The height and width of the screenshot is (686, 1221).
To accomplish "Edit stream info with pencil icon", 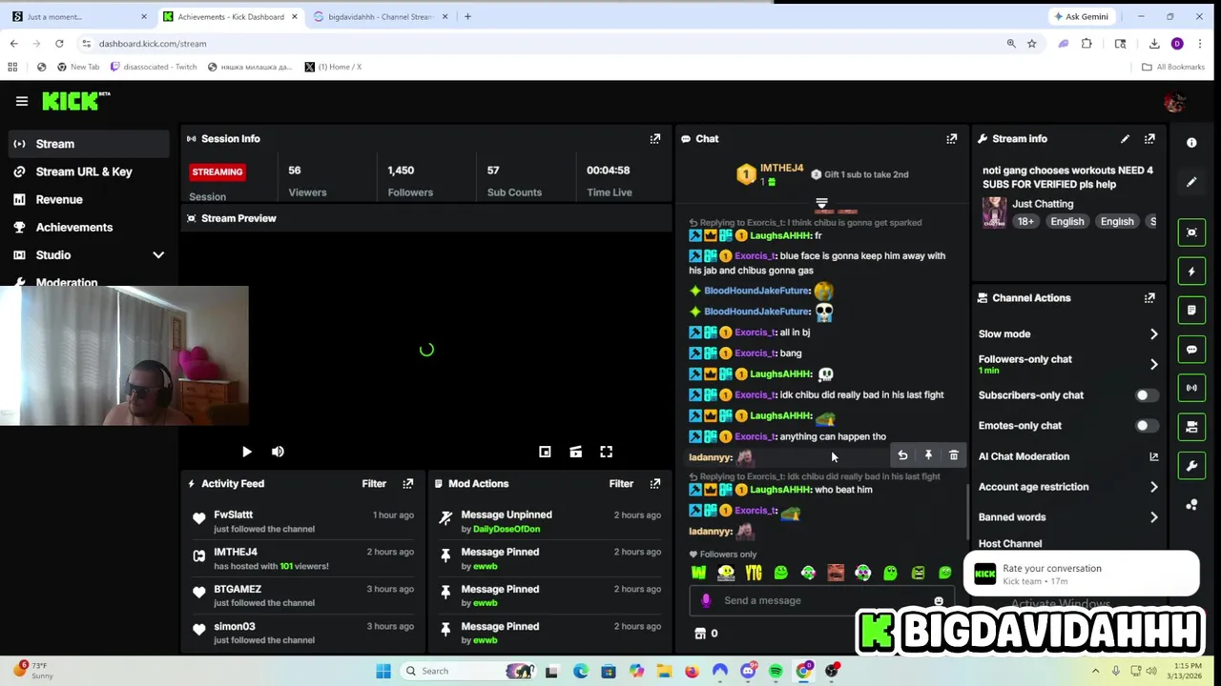I will (x=1125, y=139).
